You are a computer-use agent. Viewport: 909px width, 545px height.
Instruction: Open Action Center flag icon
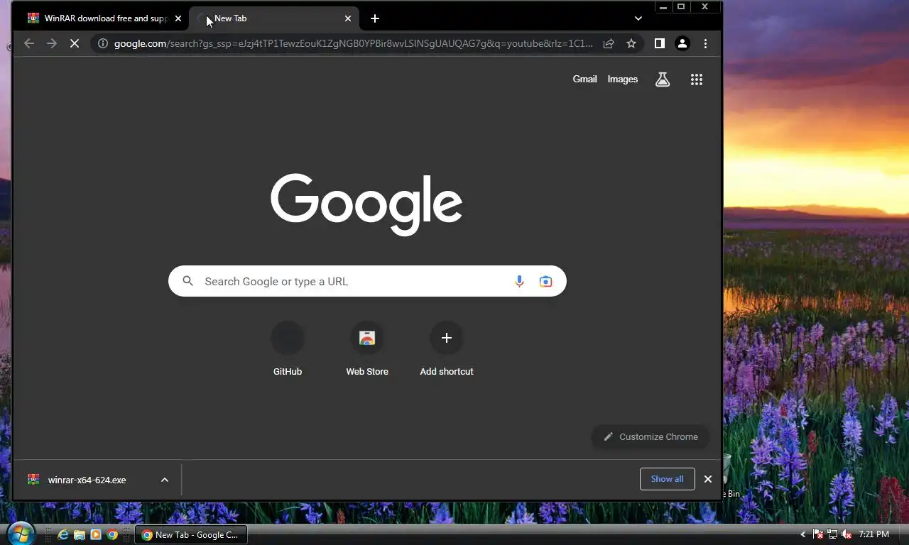(818, 534)
